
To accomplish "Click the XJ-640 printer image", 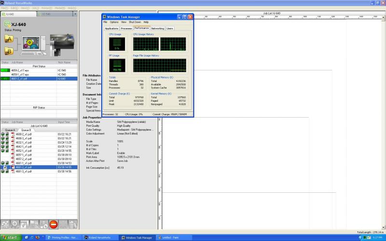I will 61,45.
